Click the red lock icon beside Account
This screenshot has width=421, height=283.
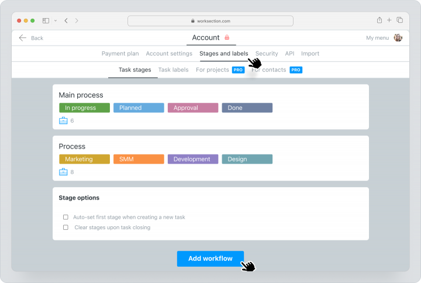pos(227,37)
